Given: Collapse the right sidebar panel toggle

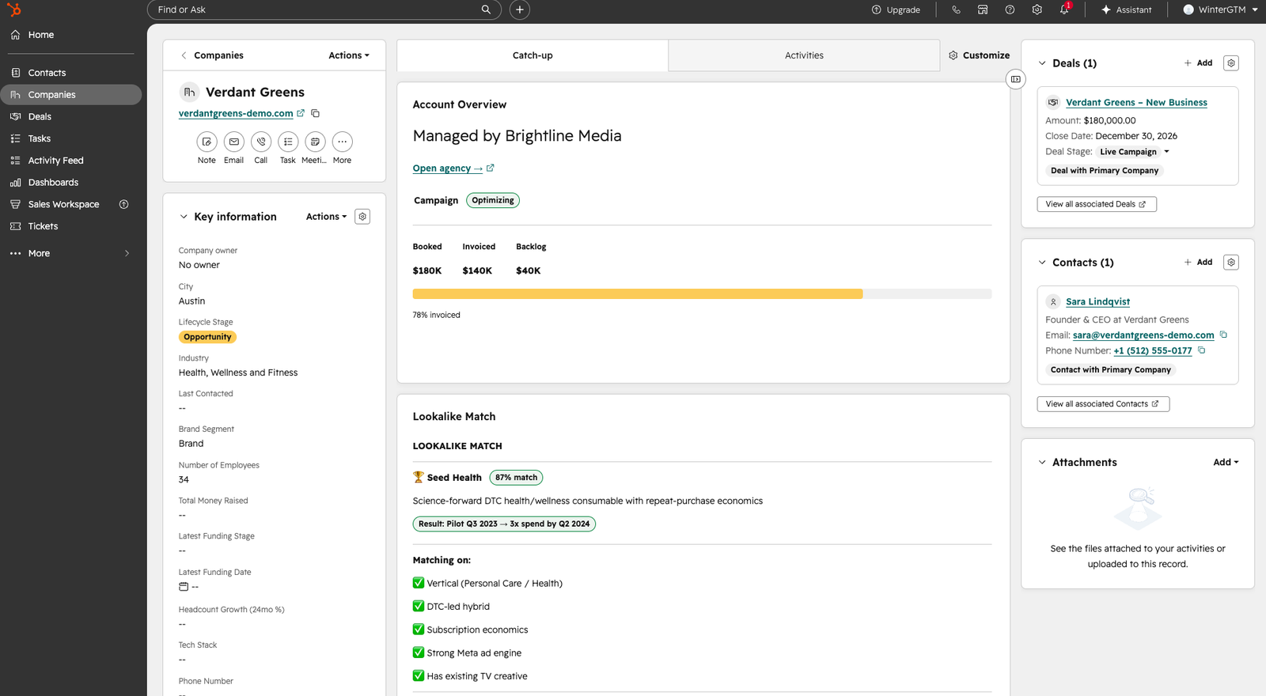Looking at the screenshot, I should (1016, 79).
